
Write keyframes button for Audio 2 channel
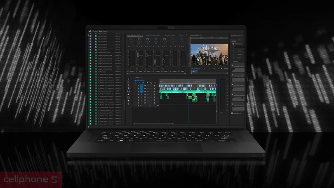coord(141,47)
